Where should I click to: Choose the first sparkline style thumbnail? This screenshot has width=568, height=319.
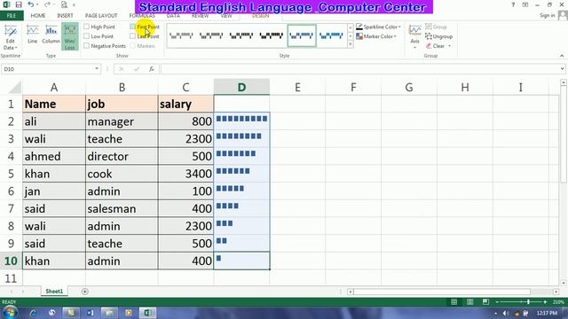coord(181,35)
